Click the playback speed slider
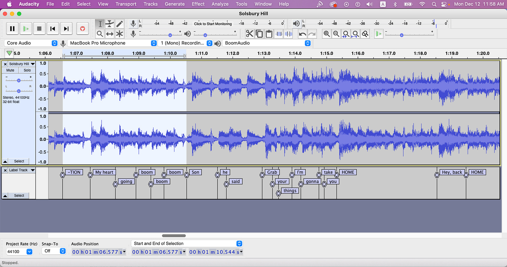 [x=409, y=34]
